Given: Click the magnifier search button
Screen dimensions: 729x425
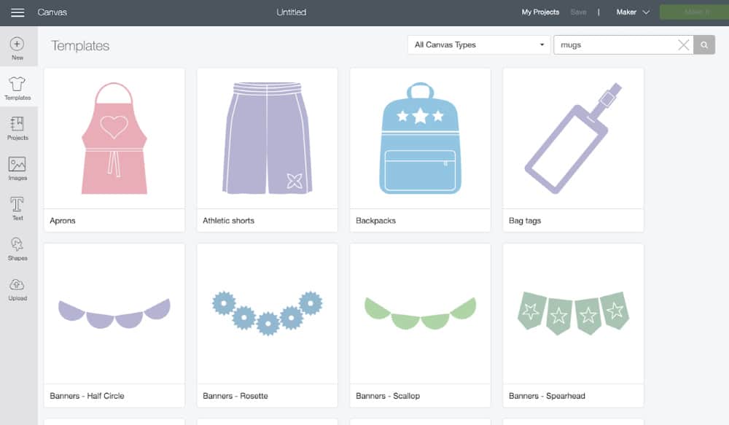Looking at the screenshot, I should [x=704, y=45].
